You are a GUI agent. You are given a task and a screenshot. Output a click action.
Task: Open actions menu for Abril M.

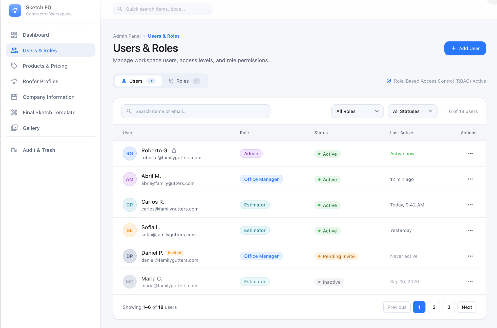click(x=470, y=179)
